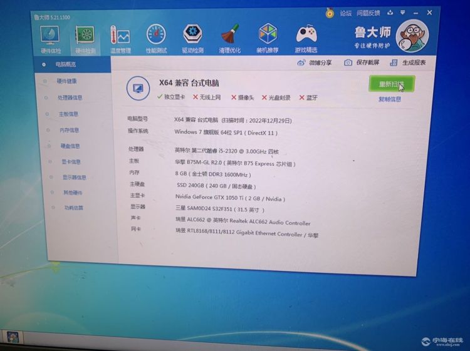The width and height of the screenshot is (470, 351).
Task: Click 生成报表 generate report
Action: click(x=408, y=63)
